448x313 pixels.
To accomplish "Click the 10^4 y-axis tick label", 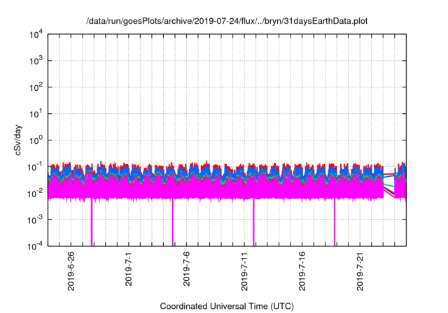I will (x=36, y=35).
